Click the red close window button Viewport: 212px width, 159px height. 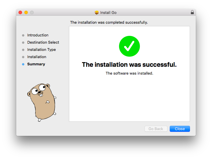[20, 12]
